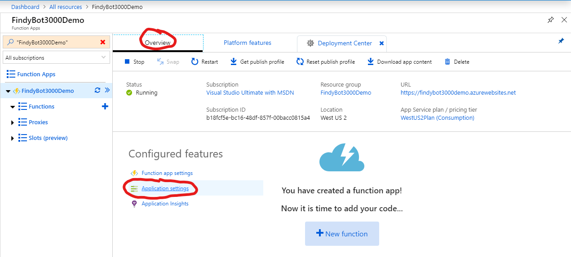Clear the search box with red X

[103, 42]
